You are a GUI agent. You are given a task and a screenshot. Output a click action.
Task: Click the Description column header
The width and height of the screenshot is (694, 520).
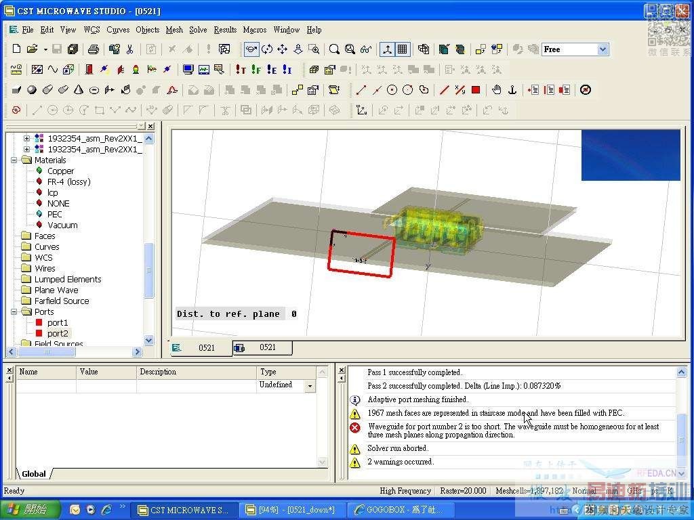tap(196, 372)
